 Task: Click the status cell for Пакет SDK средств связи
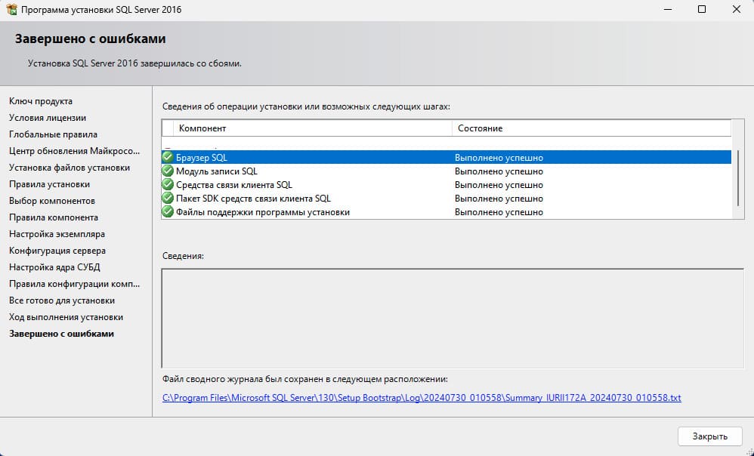click(x=499, y=199)
